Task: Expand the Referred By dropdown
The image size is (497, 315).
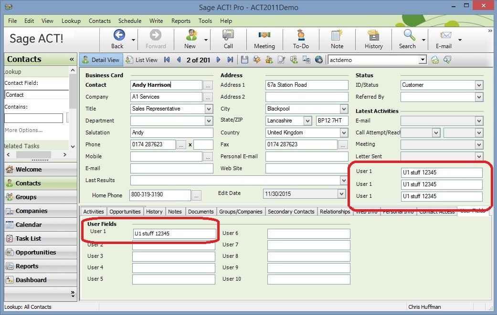Action: pos(479,97)
